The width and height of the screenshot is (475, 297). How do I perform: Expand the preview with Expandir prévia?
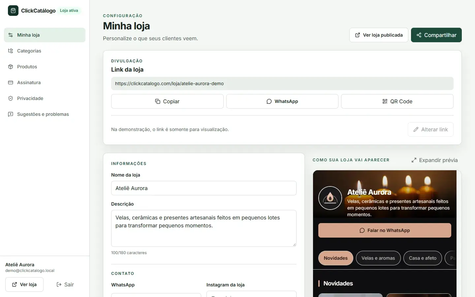point(434,160)
